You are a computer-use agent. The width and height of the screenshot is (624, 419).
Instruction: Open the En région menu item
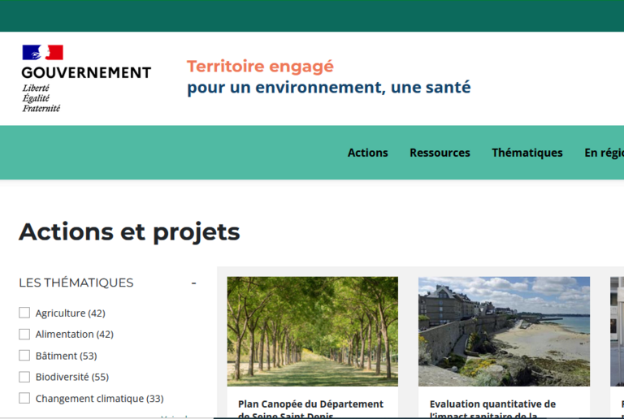pos(604,153)
